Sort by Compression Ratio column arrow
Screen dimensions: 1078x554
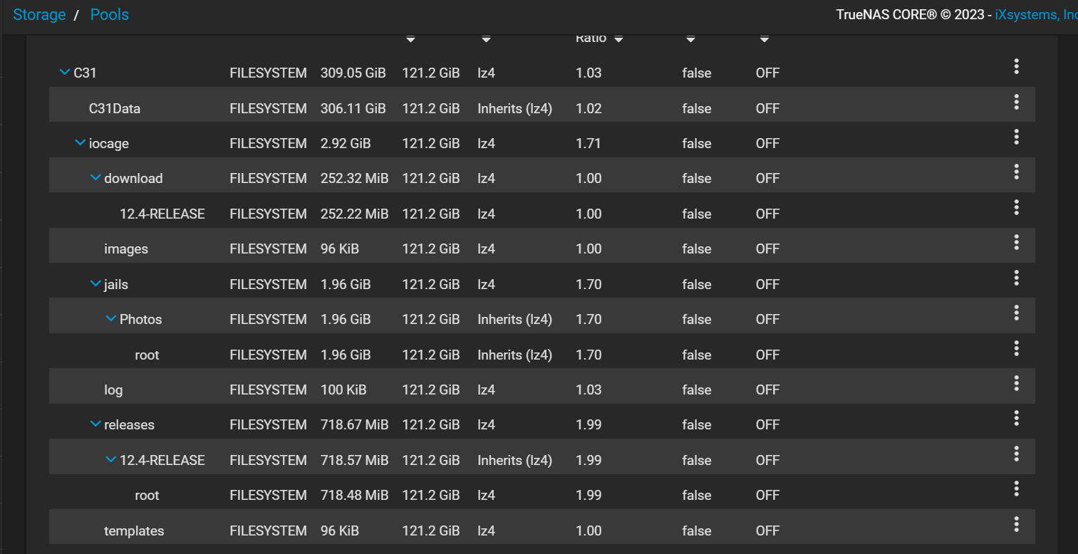[x=618, y=39]
